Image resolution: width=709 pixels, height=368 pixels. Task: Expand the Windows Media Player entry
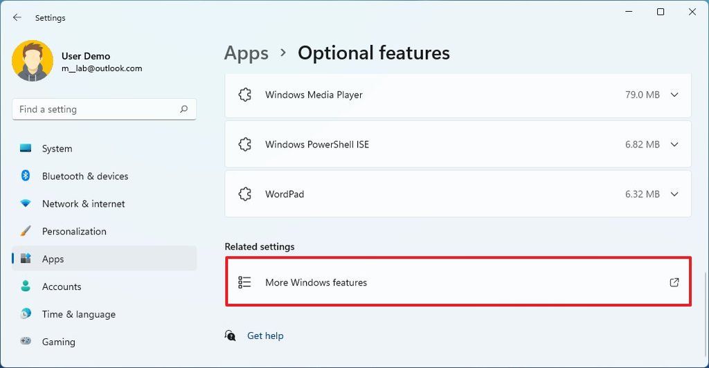(x=674, y=95)
